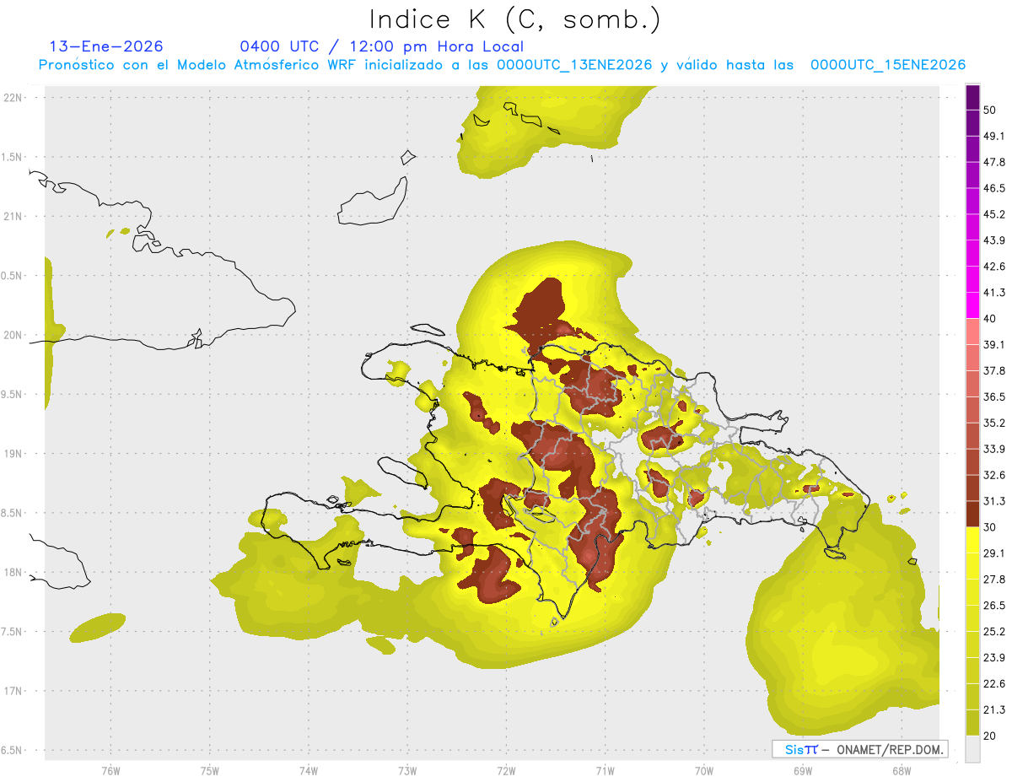
Task: Click the latitude label "18N"
Action: (14, 572)
